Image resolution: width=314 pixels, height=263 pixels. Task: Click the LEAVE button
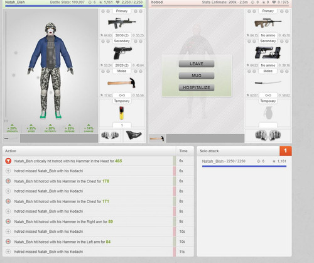pyautogui.click(x=197, y=64)
